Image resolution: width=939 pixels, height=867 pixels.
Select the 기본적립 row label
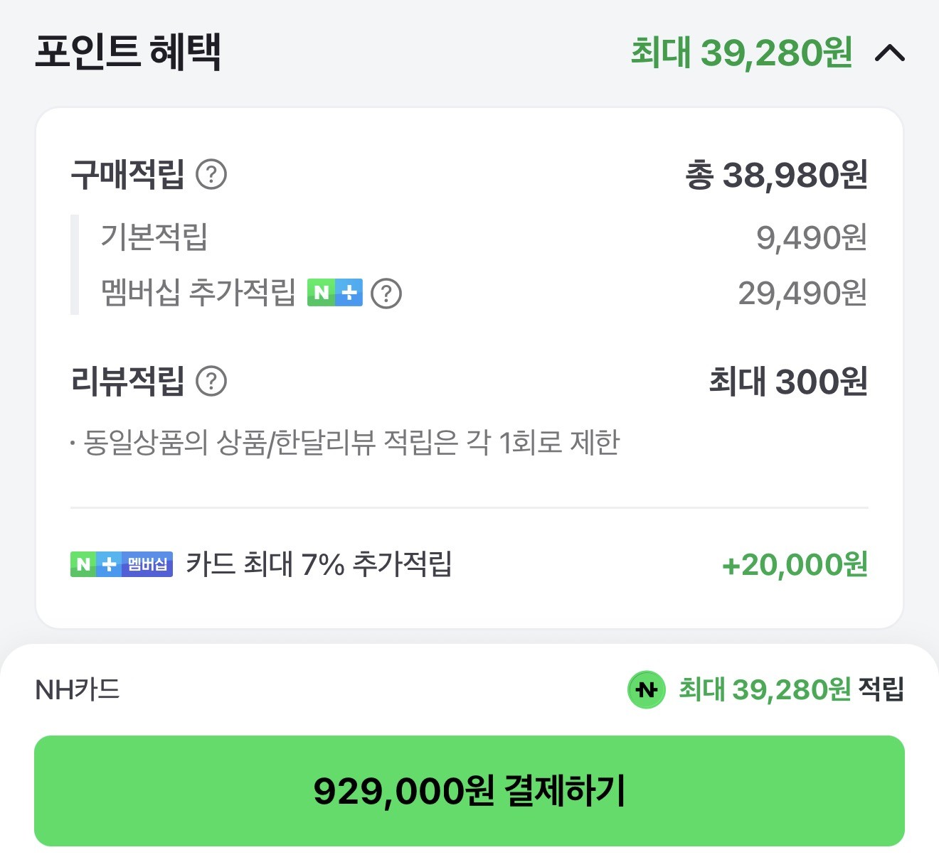(x=154, y=237)
